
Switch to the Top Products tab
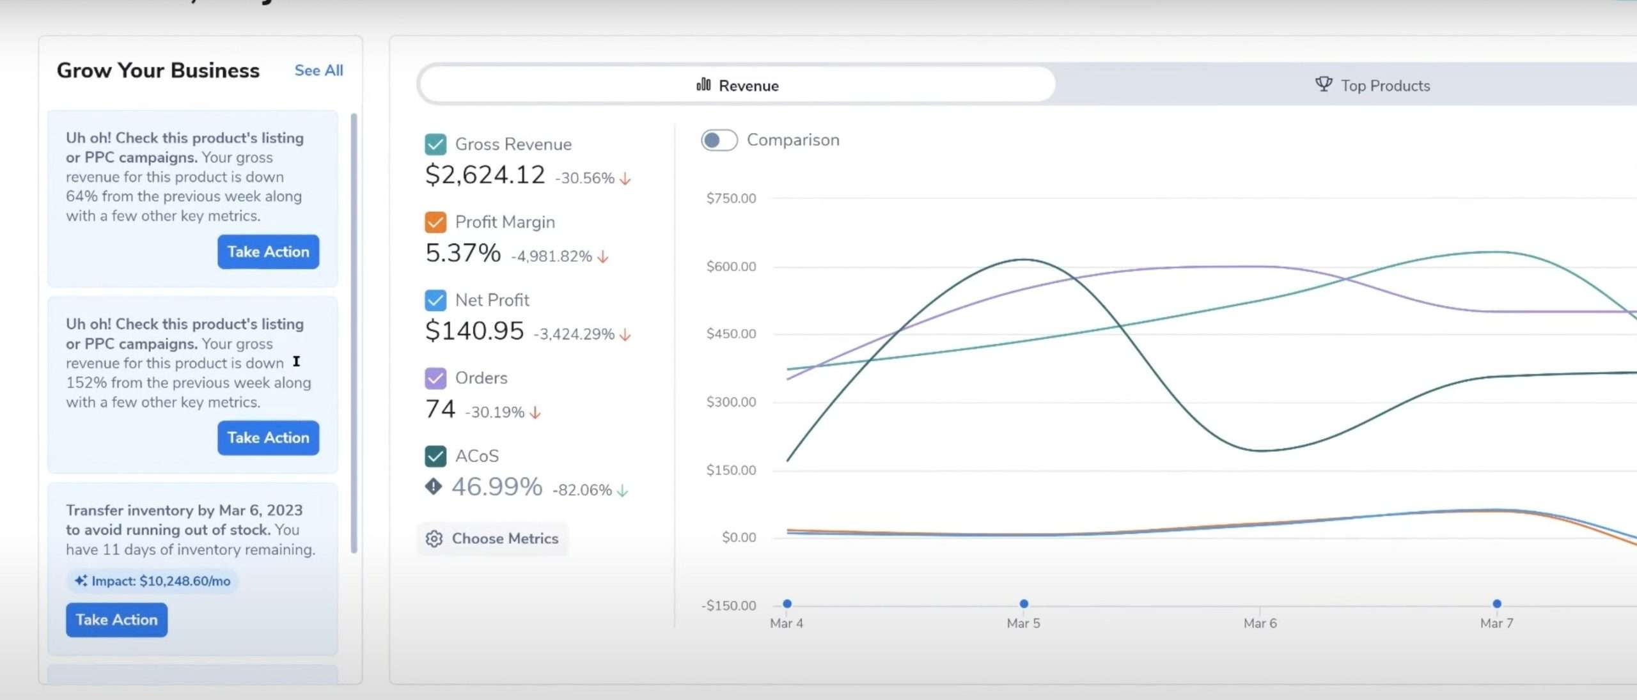pos(1372,85)
